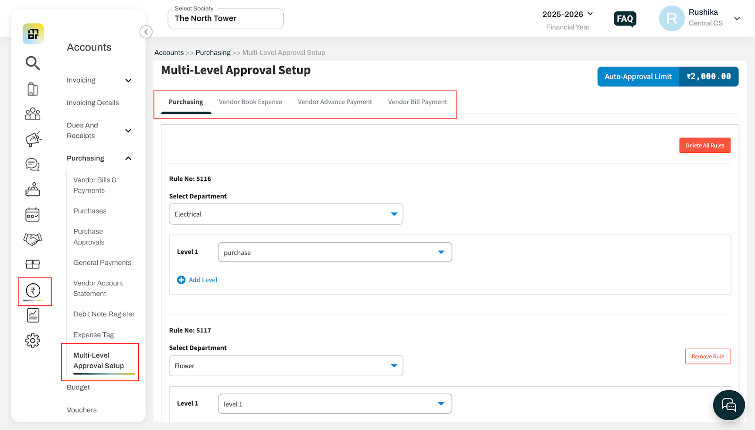This screenshot has width=755, height=430.
Task: Click the search magnifier icon in sidebar
Action: point(33,63)
